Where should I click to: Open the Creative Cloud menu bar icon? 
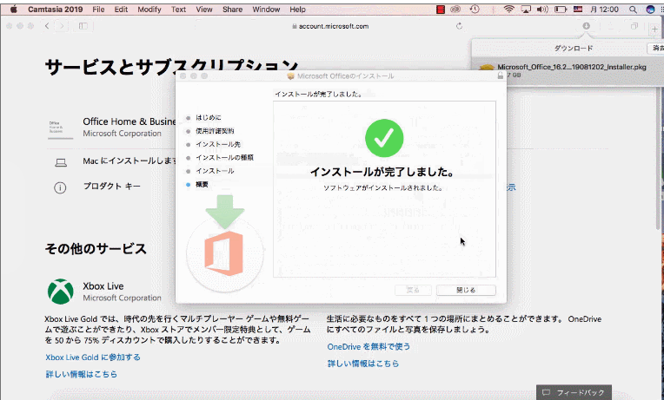coord(455,10)
